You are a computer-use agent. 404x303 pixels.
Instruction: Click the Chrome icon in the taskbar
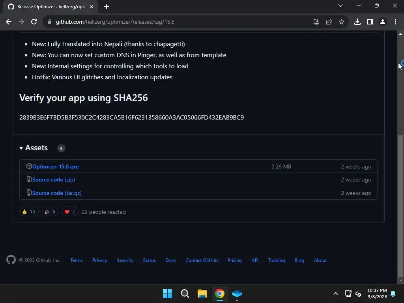[x=220, y=294]
